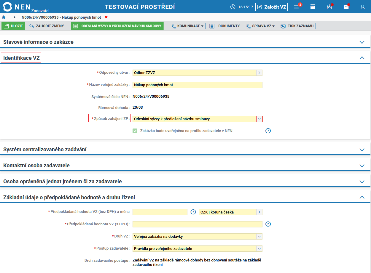
Task: Collapse the Identifikace VZ section
Action: (x=362, y=58)
